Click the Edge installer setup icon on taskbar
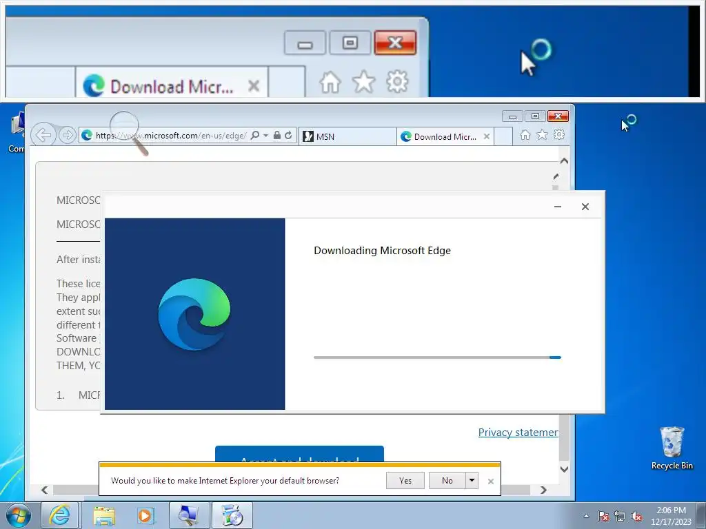This screenshot has height=529, width=706. 232,515
